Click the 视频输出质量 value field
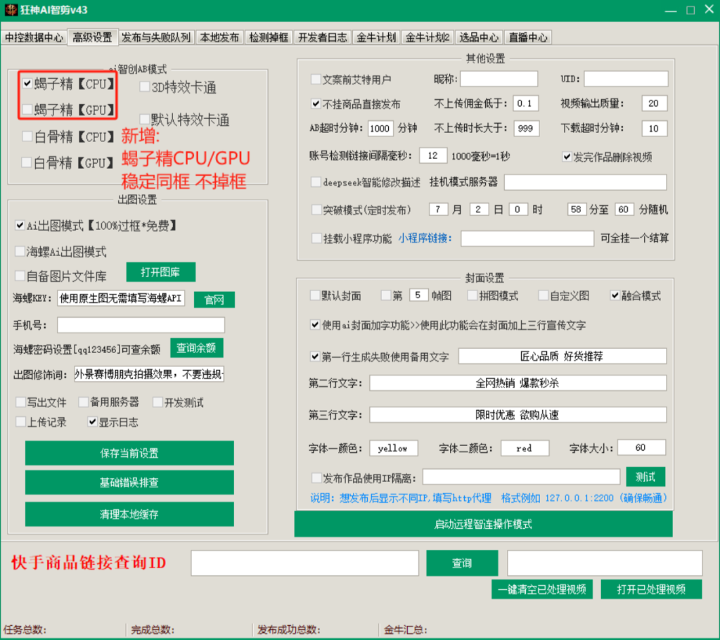Image resolution: width=720 pixels, height=640 pixels. pyautogui.click(x=654, y=103)
